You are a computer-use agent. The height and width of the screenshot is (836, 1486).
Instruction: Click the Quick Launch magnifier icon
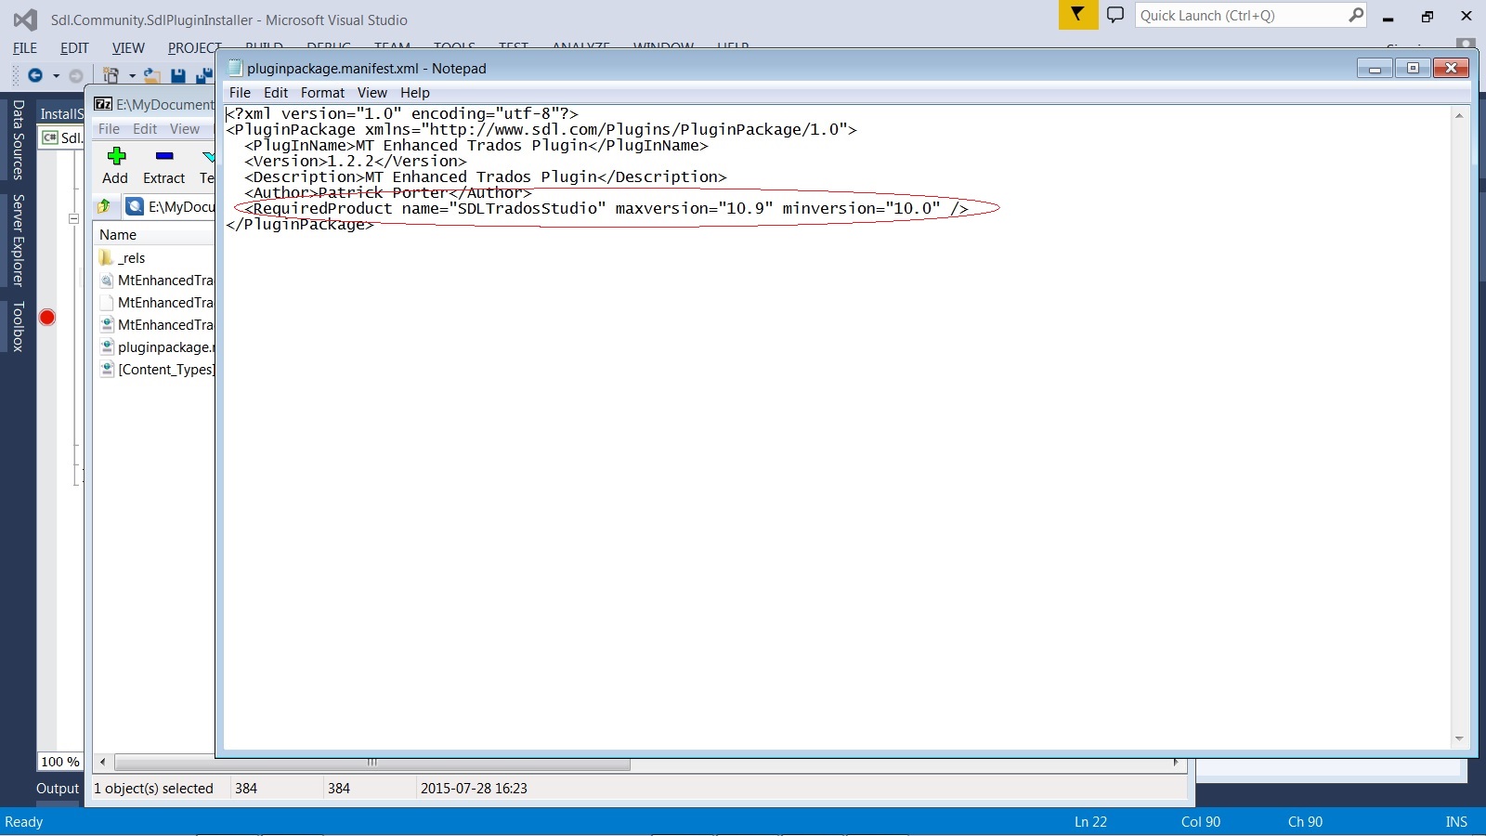point(1355,15)
